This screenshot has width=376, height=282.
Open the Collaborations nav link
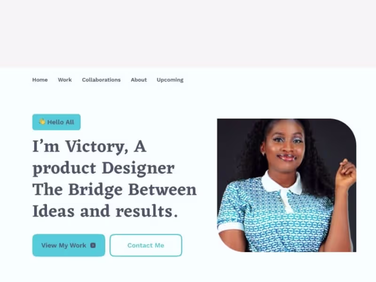(101, 80)
